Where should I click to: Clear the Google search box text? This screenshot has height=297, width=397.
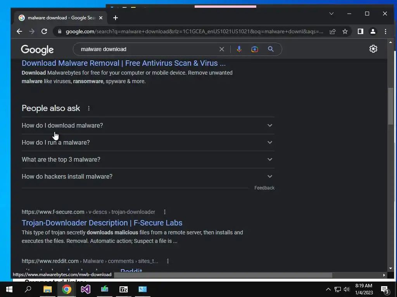pos(221,49)
